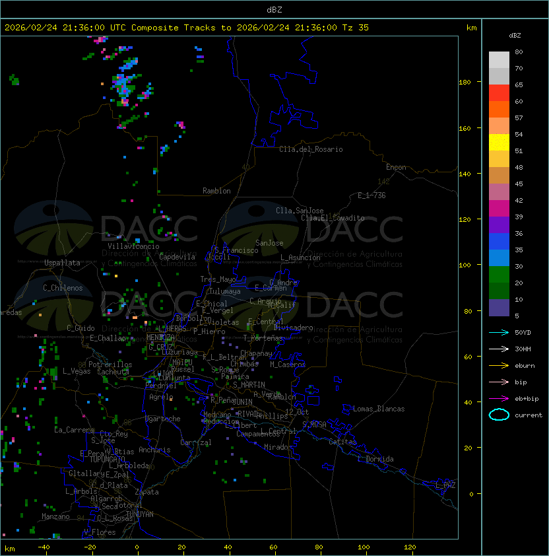Screen dimensions: 549x556
Task: Select the salmon swatch below 57 dBZ
Action: point(499,126)
